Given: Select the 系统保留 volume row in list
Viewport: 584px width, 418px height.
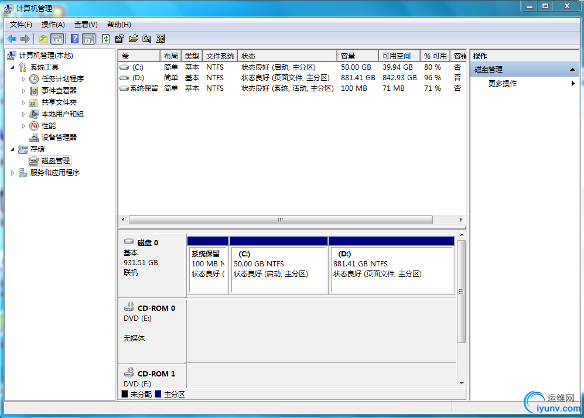Looking at the screenshot, I should (x=292, y=88).
